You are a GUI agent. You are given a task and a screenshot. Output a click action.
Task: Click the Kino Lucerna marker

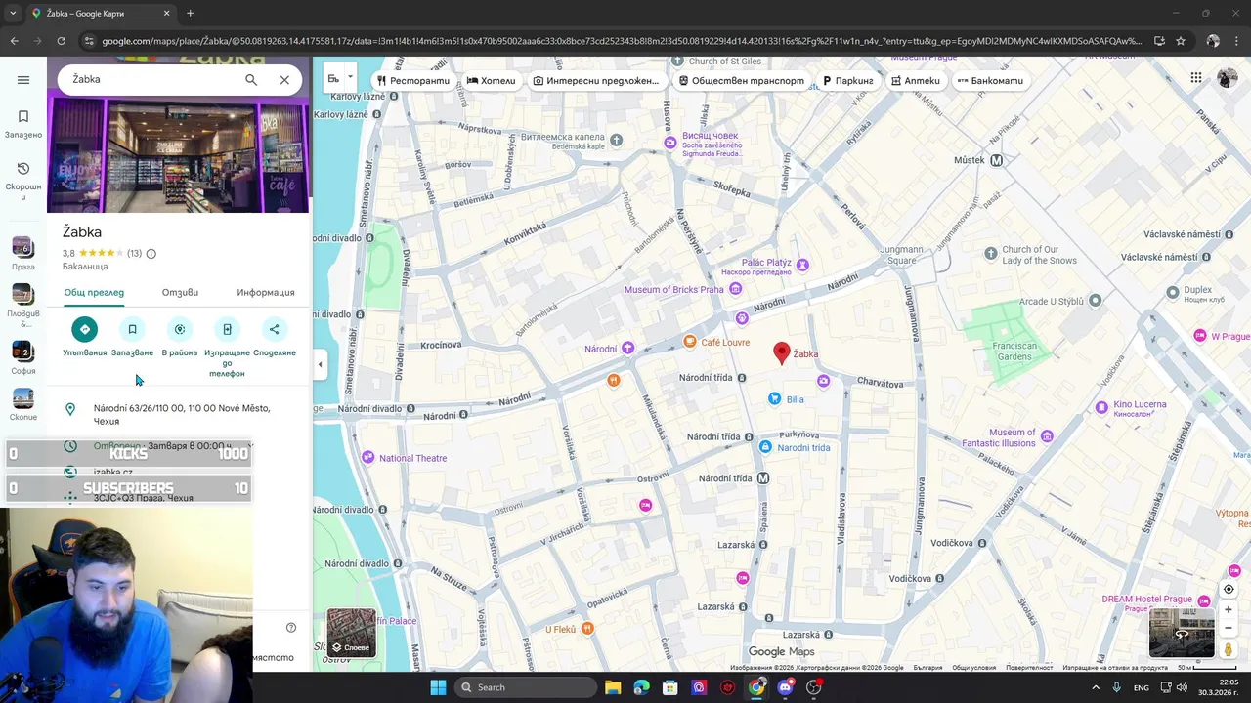click(1101, 407)
